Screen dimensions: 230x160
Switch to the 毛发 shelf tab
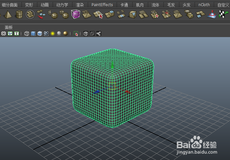click(x=171, y=5)
